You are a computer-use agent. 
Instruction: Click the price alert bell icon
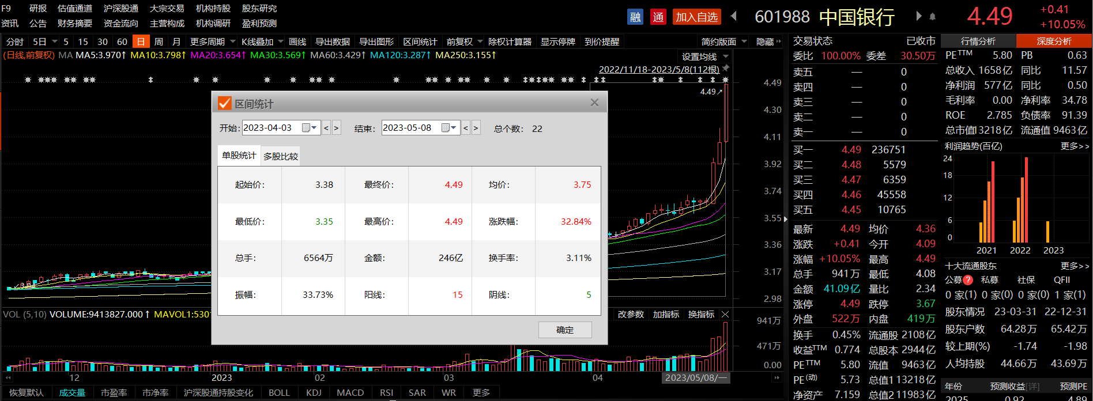pyautogui.click(x=932, y=17)
